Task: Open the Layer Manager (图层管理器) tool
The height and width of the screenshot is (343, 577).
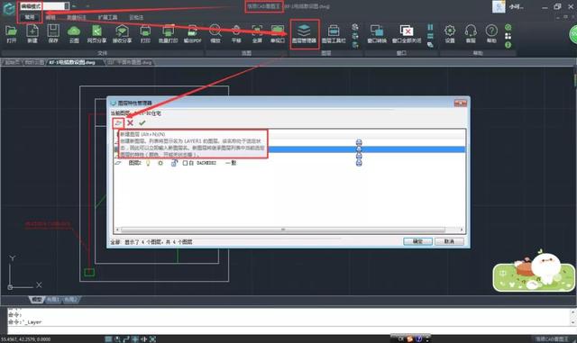Action: (x=304, y=33)
